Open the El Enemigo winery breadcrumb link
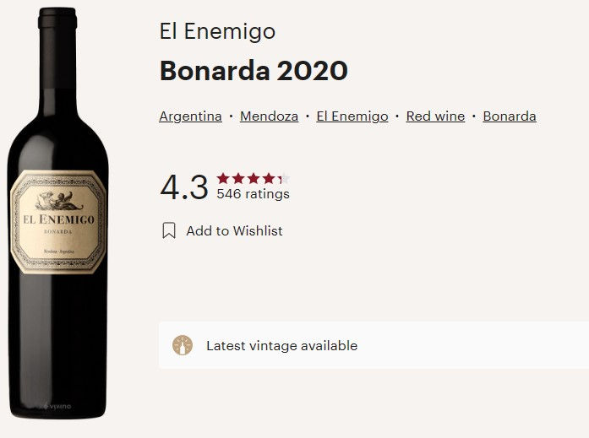The width and height of the screenshot is (589, 438). point(352,116)
